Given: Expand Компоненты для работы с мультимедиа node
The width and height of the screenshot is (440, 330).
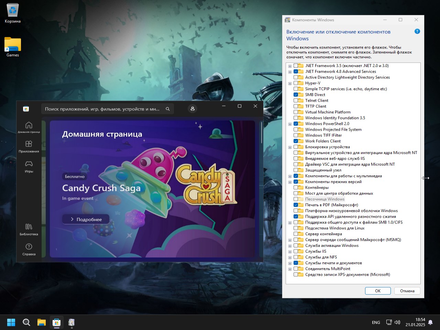Looking at the screenshot, I should (290, 176).
